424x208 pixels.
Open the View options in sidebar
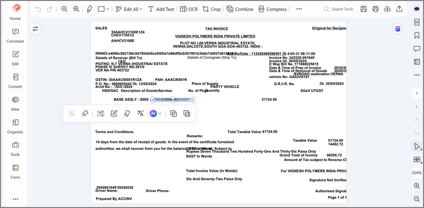[x=15, y=103]
